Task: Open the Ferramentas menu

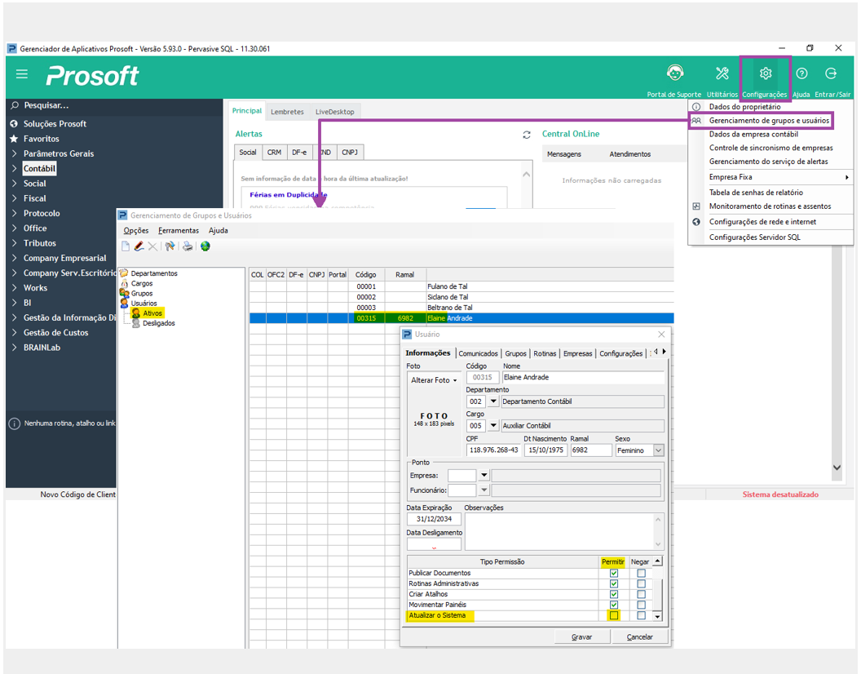Action: coord(179,231)
